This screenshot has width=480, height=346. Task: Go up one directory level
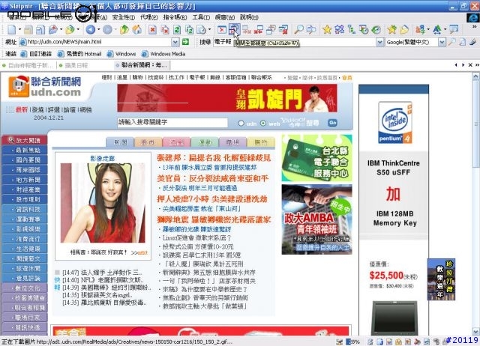coord(124,30)
